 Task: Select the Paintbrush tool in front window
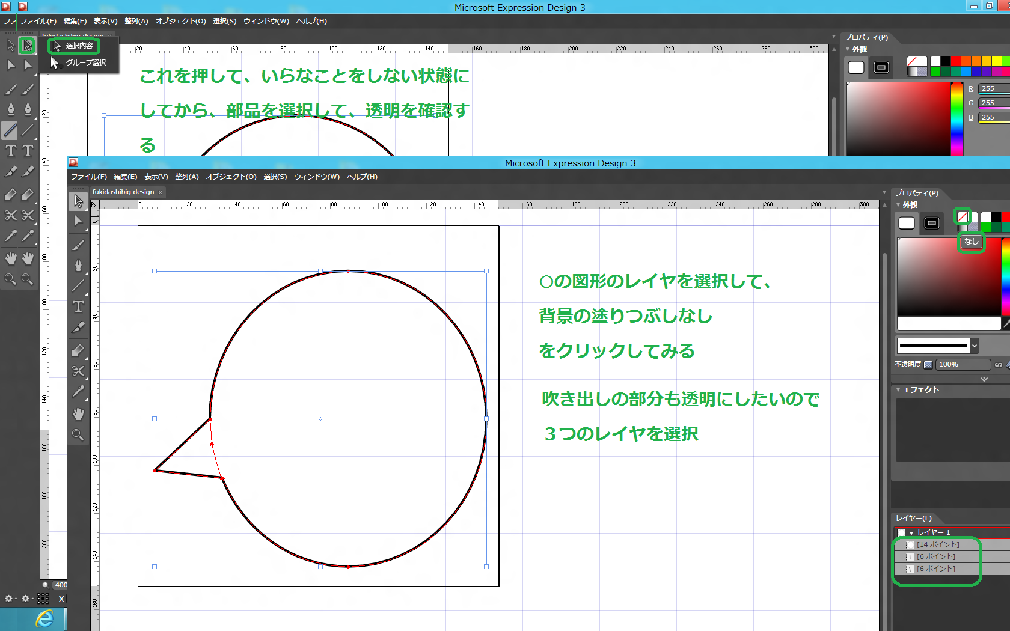(x=78, y=245)
